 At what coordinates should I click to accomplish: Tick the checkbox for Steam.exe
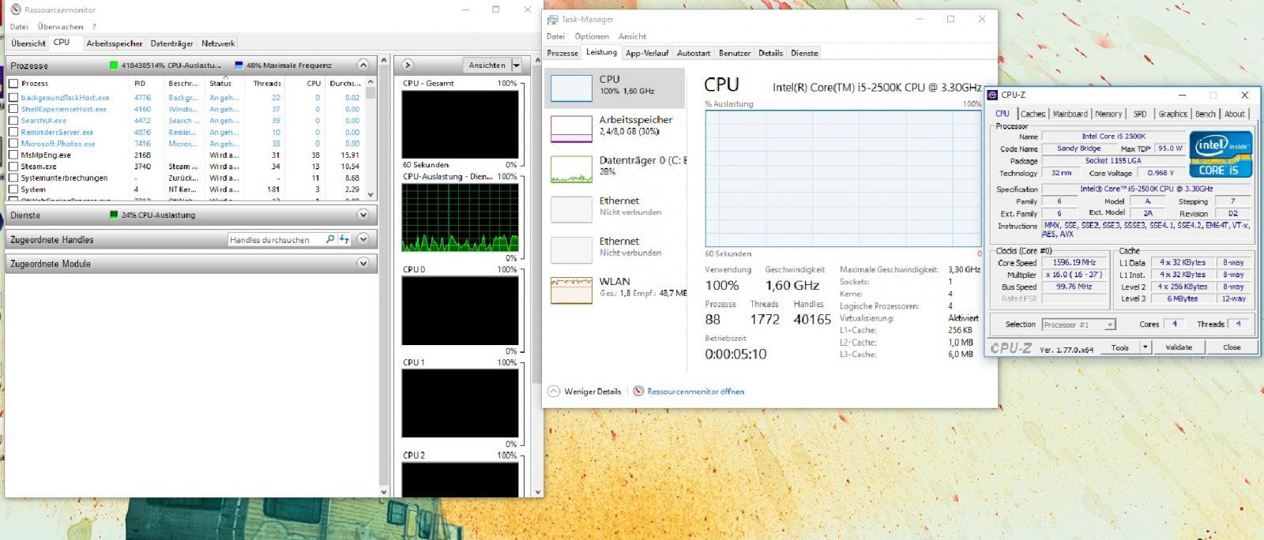(13, 167)
